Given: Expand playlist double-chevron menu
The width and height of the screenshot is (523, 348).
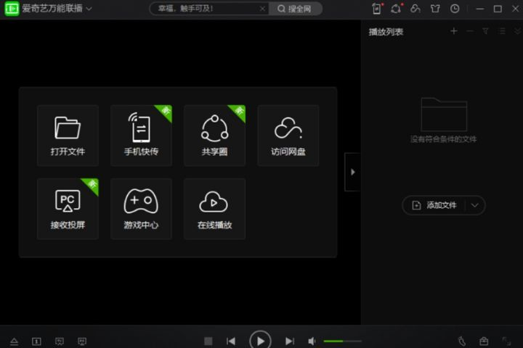Looking at the screenshot, I should (x=517, y=31).
